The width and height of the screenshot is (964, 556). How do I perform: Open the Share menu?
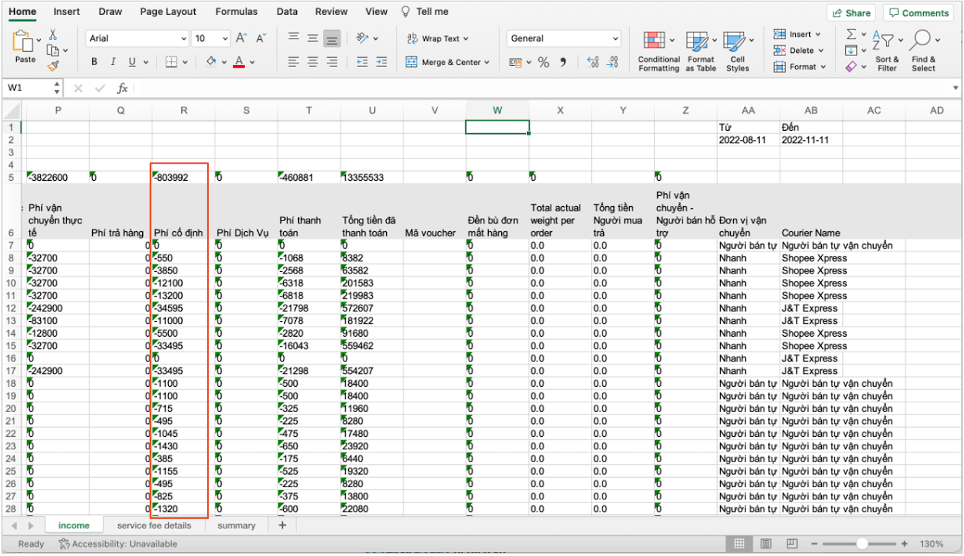(x=852, y=13)
